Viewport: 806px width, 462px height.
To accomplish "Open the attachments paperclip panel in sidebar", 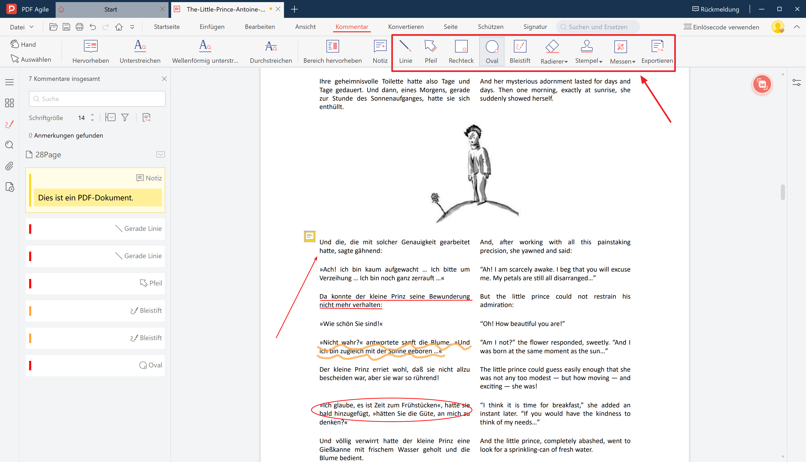I will tap(9, 166).
